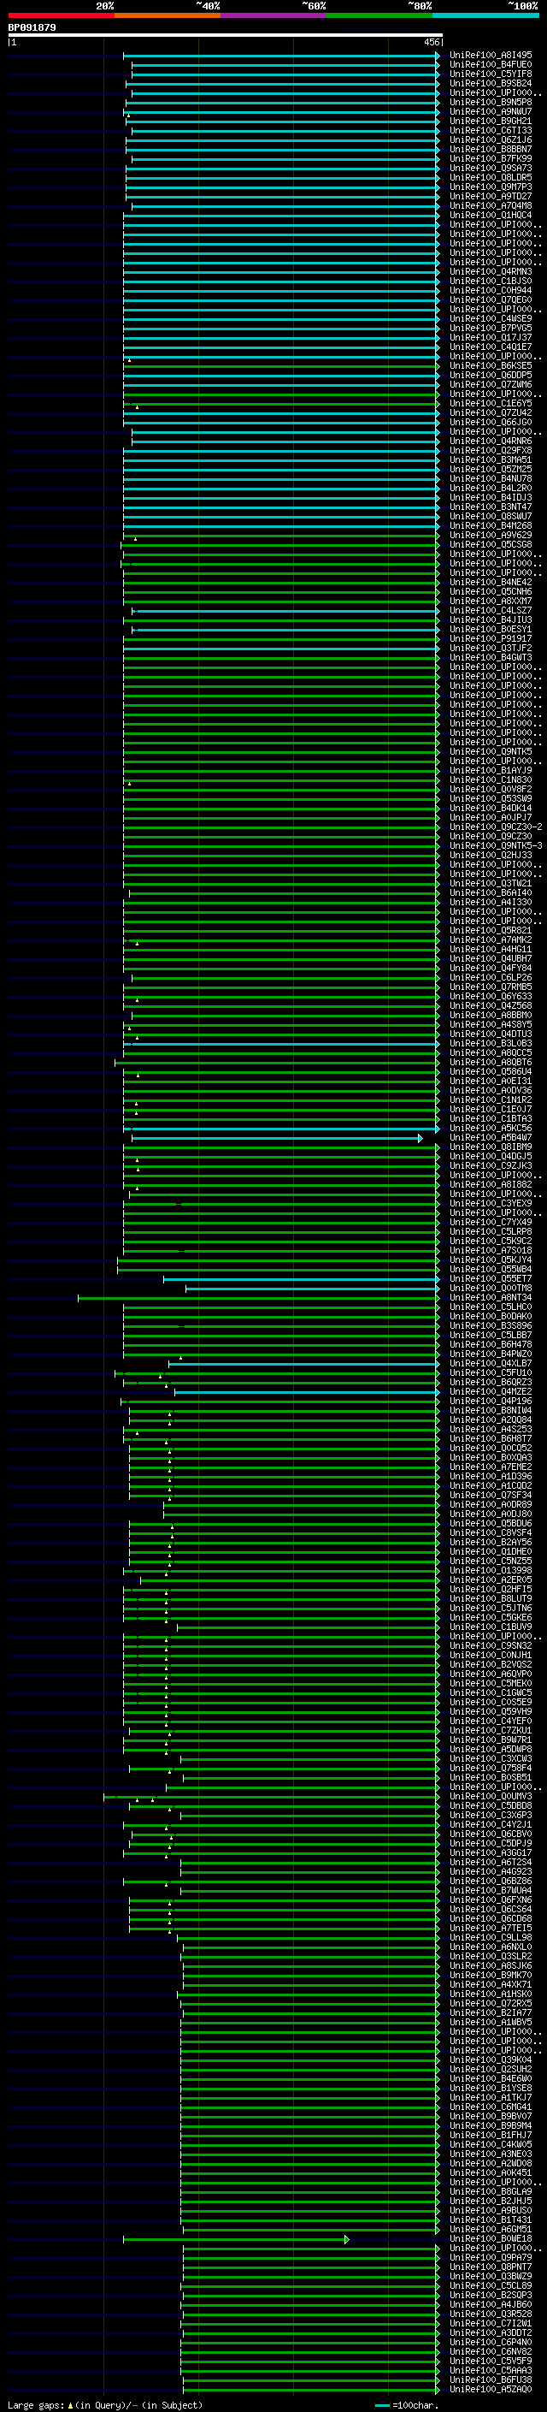
Task: Select hit UniRef100_Q59VH9
Action: pos(491,1711)
